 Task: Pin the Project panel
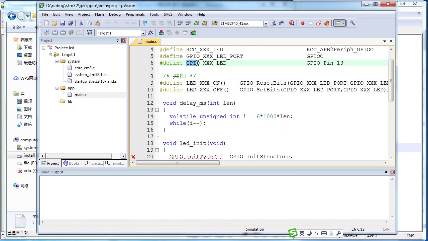coord(117,41)
